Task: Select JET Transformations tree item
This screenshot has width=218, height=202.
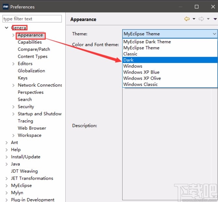Action: pyautogui.click(x=32, y=179)
